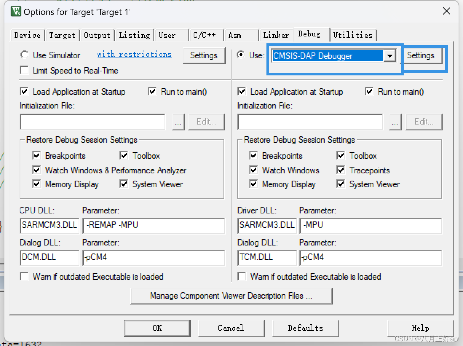Open the 'with restrictions' link
The height and width of the screenshot is (346, 463).
pyautogui.click(x=134, y=54)
